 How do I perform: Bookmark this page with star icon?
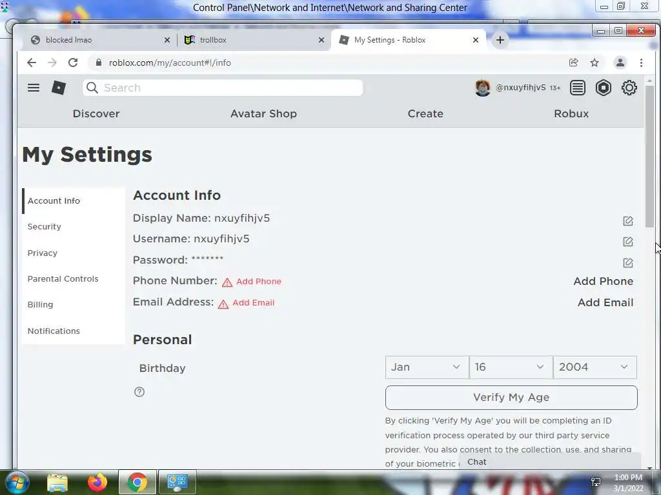(595, 63)
